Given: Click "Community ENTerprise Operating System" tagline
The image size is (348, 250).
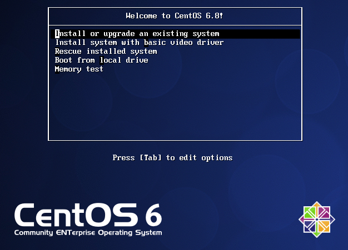Looking at the screenshot, I should 88,233.
